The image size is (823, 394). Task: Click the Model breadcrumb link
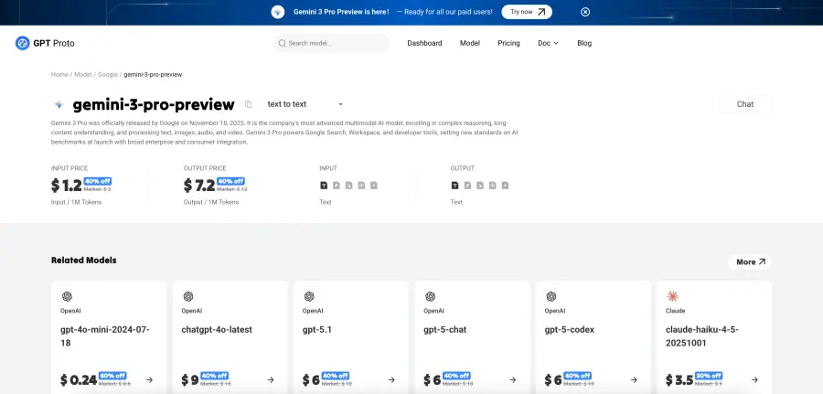pos(83,73)
